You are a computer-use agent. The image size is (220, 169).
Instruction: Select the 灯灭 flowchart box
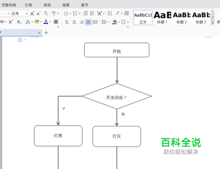[117, 136]
